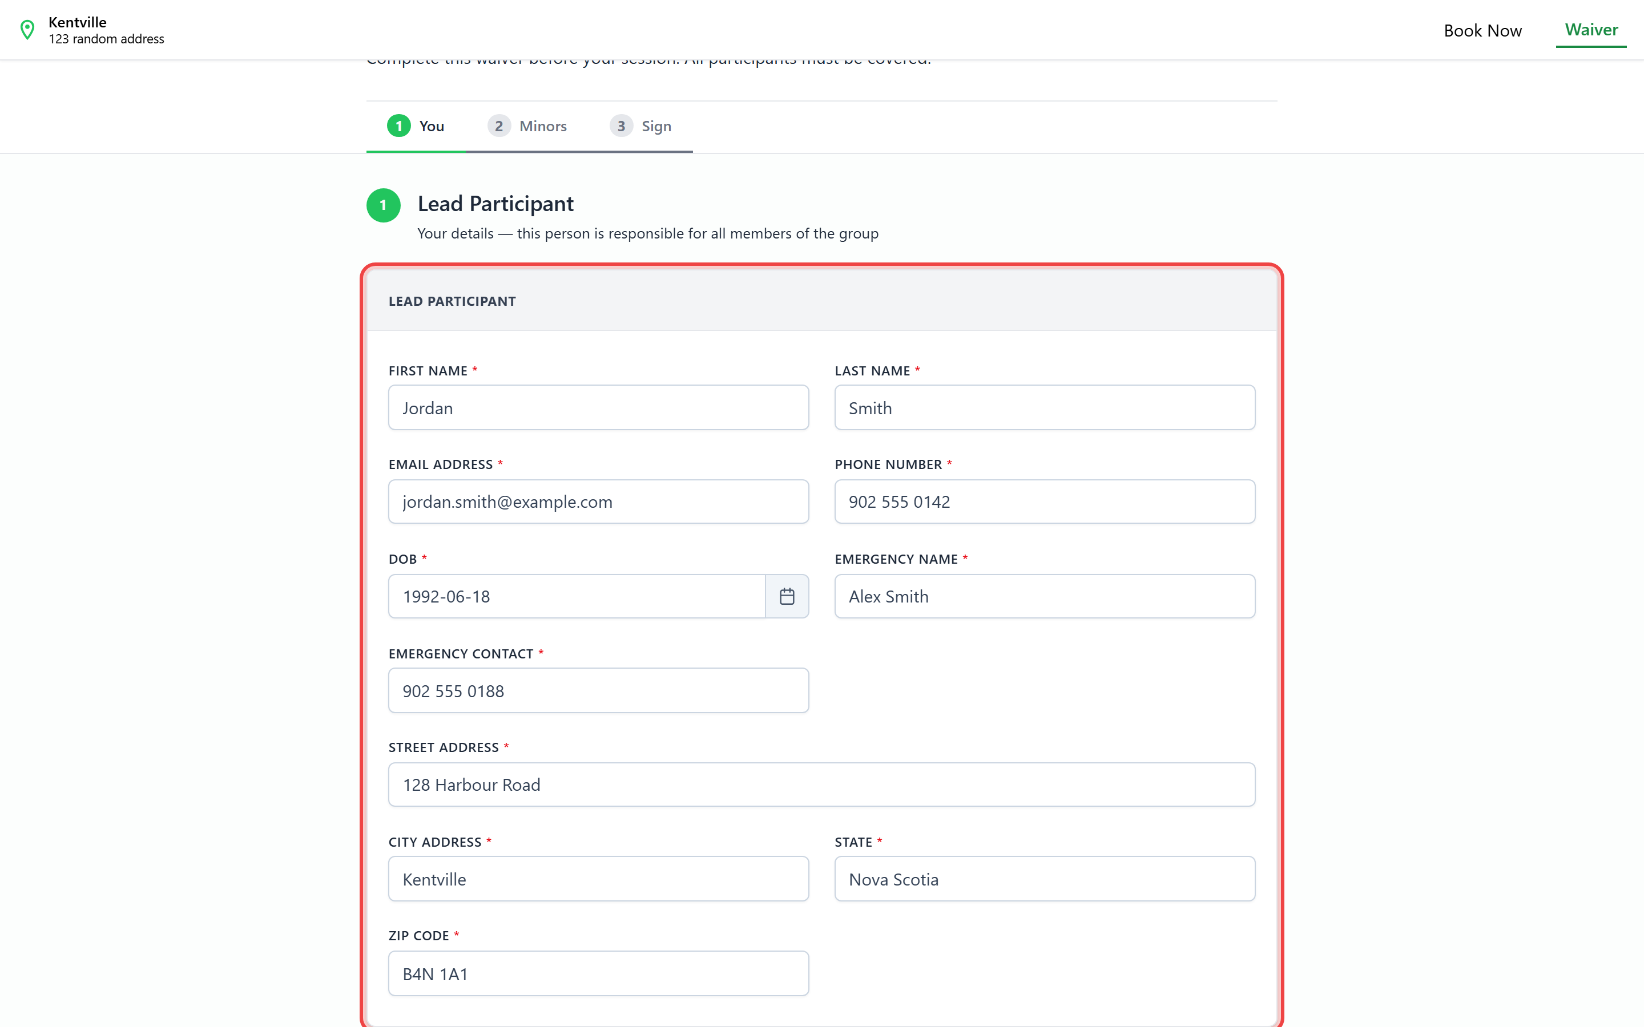
Task: Edit the Zip Code field B4N 1A1
Action: 598,973
